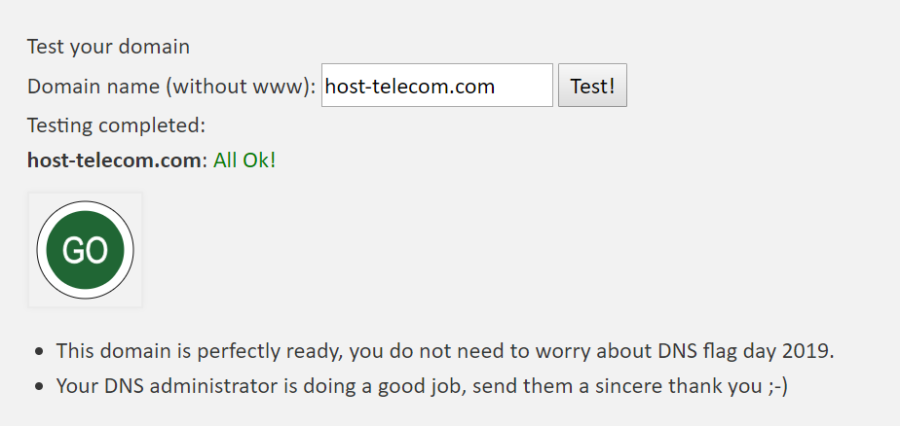Image resolution: width=900 pixels, height=426 pixels.
Task: Click the "Domain name" label words
Action: [94, 87]
